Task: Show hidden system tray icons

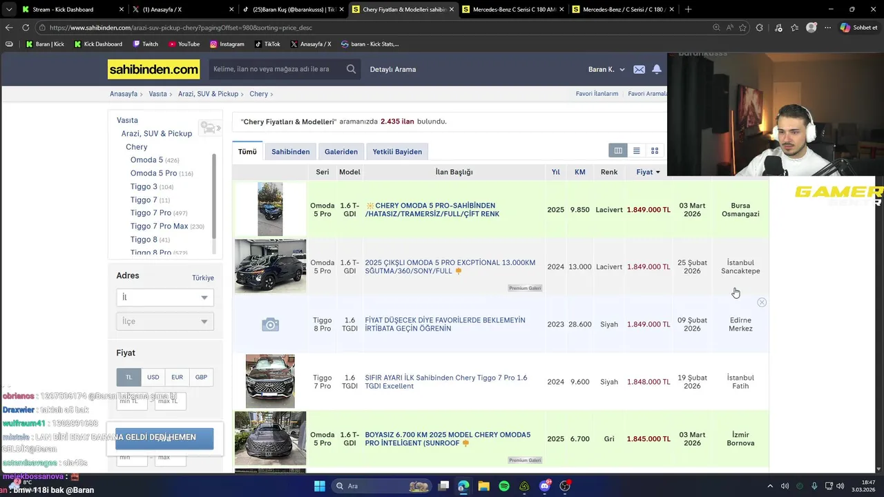Action: 770,486
